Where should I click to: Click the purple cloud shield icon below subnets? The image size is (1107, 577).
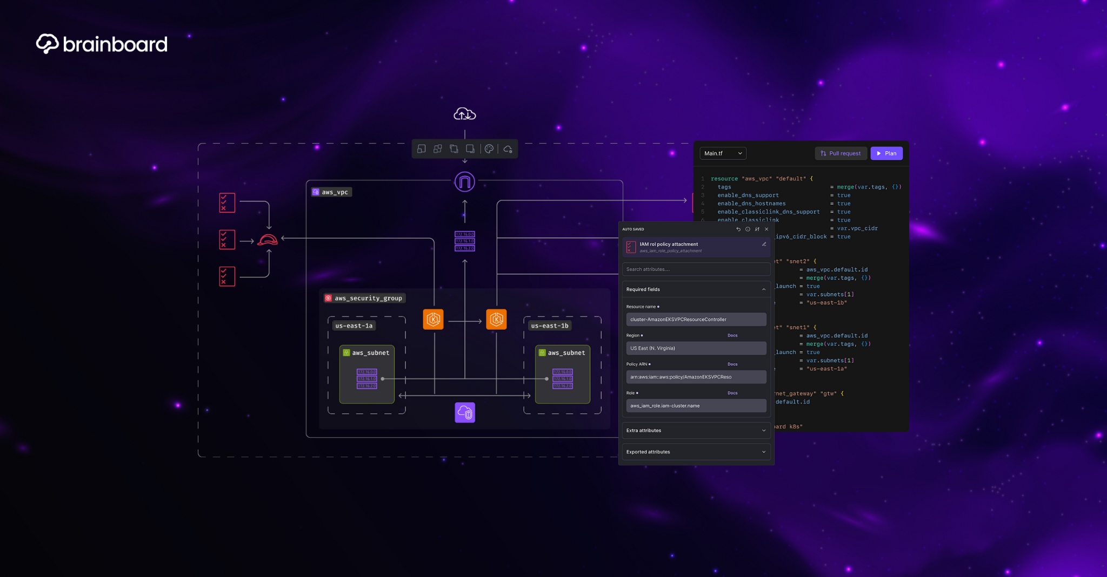[465, 413]
